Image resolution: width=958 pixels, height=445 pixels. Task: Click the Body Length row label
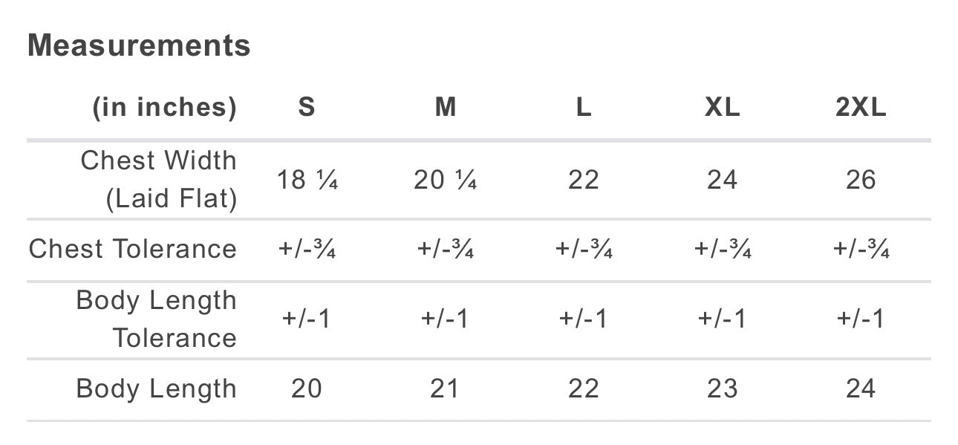157,389
